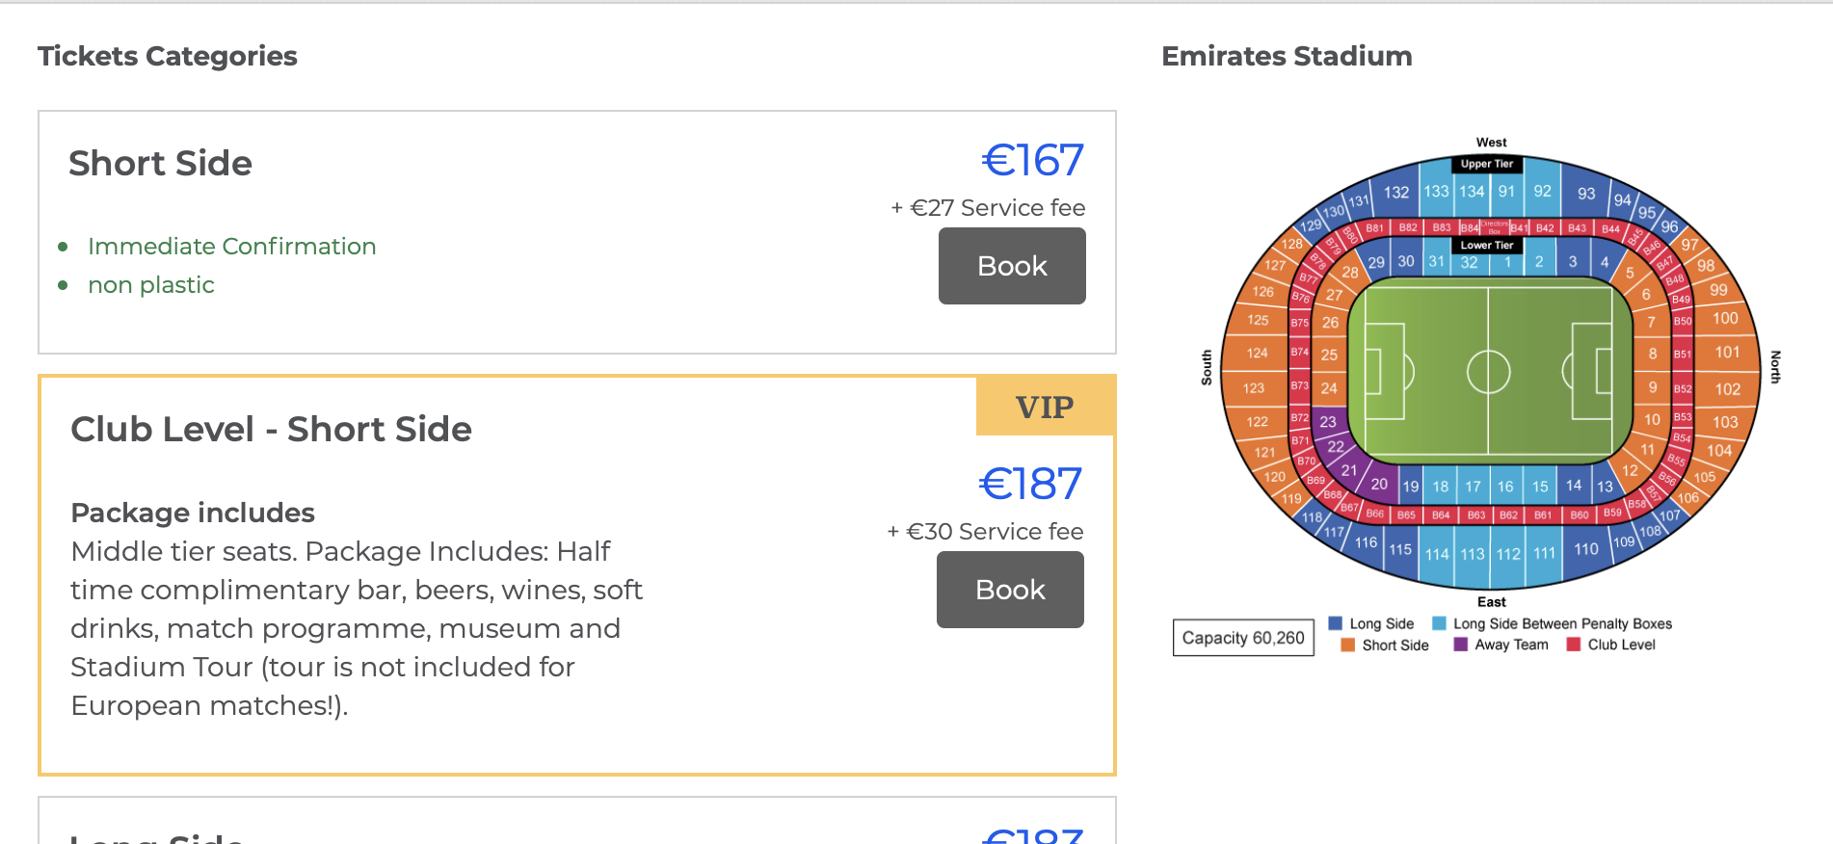Click the Club Level red legend swatch
Screen dimensions: 1833x844
[x=1574, y=645]
